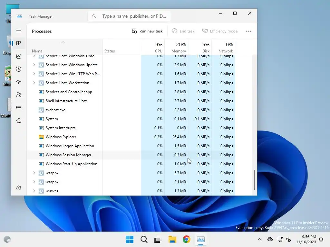The image size is (330, 247).
Task: Click the Windows Explorer folder icon
Action: click(x=41, y=137)
